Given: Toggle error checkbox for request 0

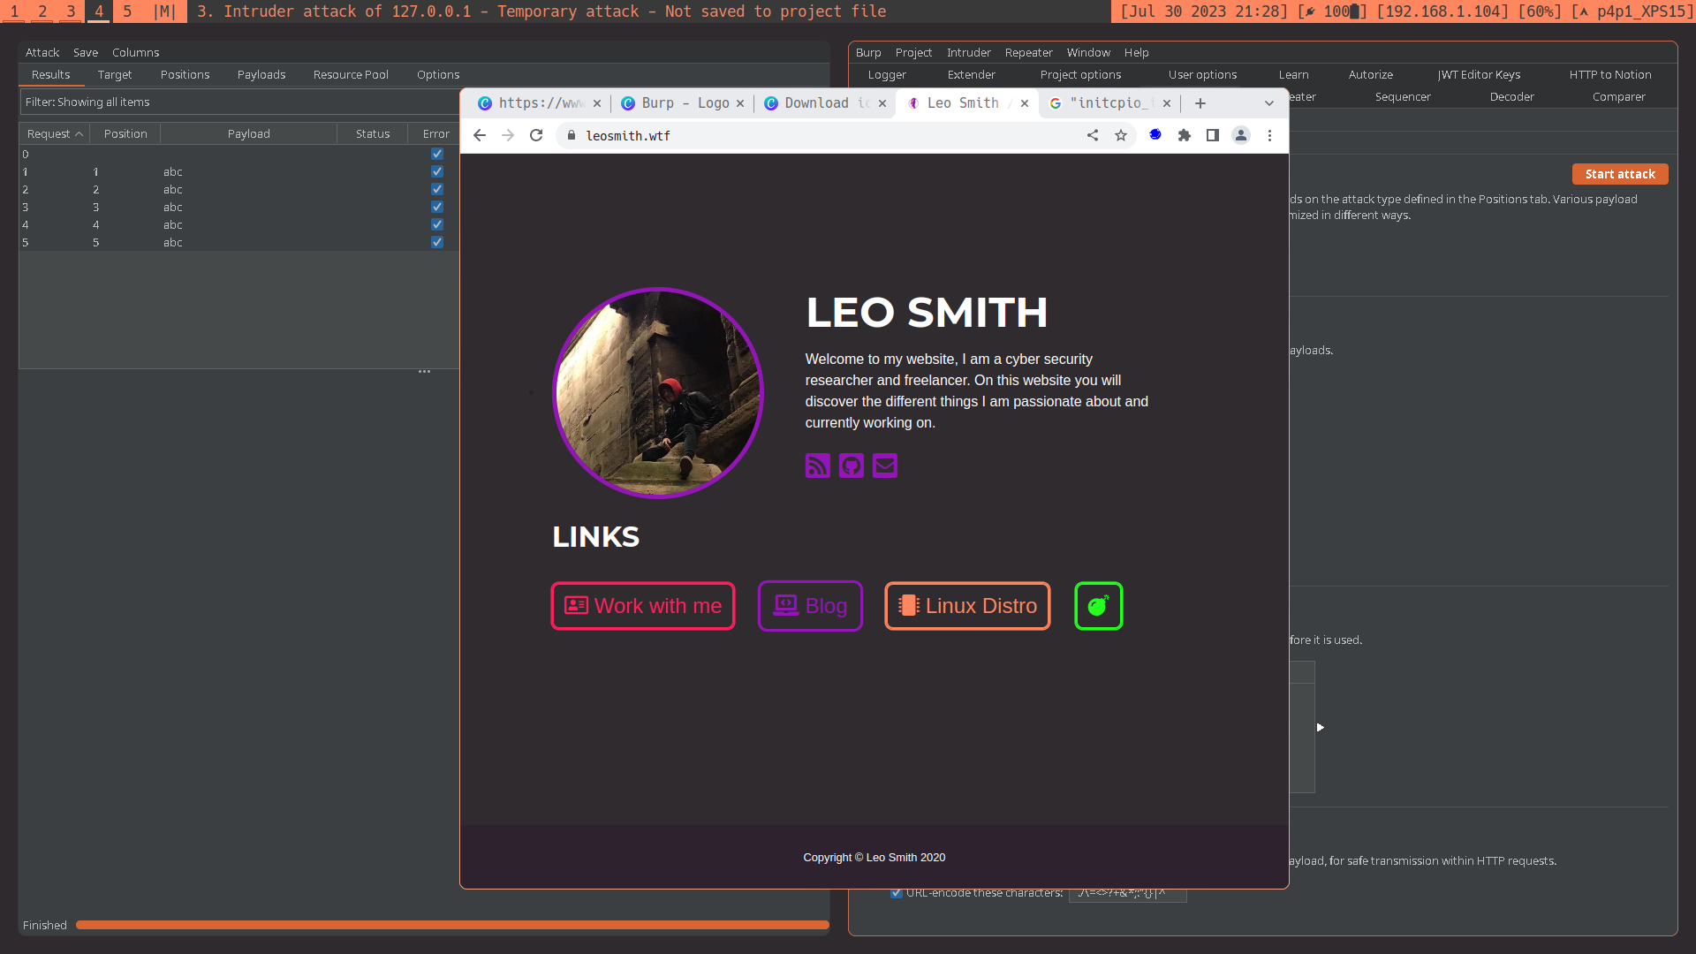Looking at the screenshot, I should click(437, 154).
